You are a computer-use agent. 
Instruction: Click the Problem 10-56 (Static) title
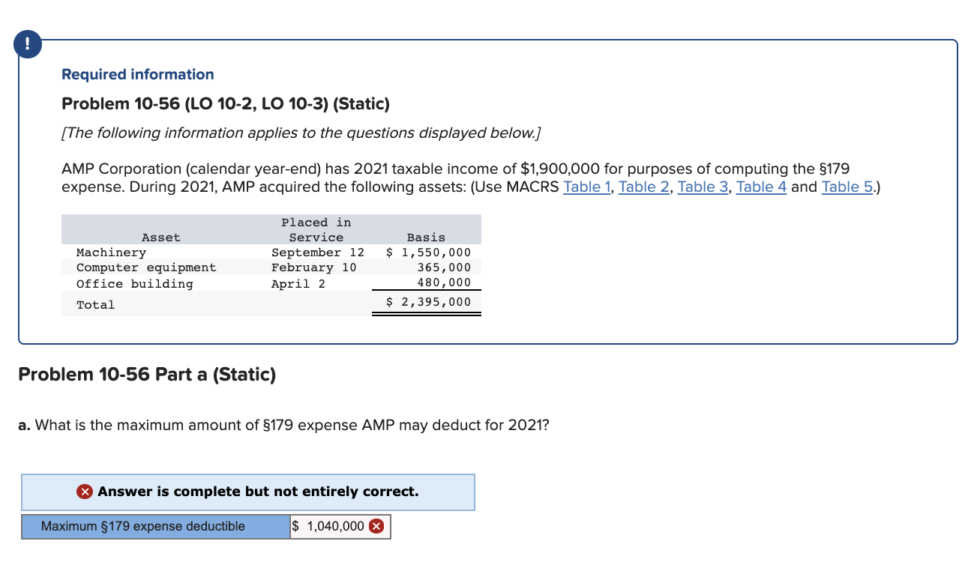(226, 103)
